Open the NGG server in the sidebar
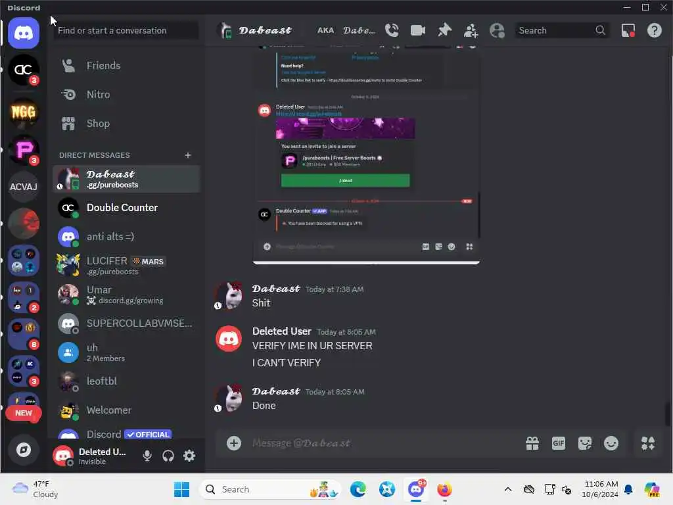Screen dimensions: 673x505 (x=24, y=112)
